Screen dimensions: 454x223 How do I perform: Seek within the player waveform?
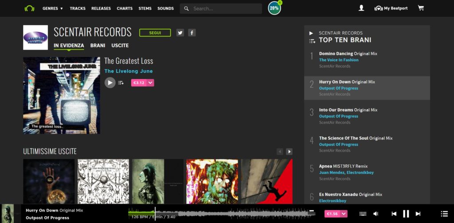[x=222, y=214]
